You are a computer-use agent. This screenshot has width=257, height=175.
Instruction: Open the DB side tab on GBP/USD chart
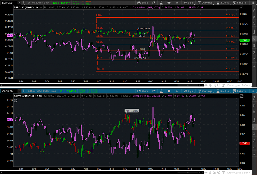click(x=255, y=141)
